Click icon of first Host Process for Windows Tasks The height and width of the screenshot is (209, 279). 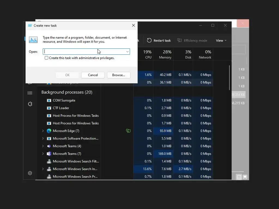[49, 116]
